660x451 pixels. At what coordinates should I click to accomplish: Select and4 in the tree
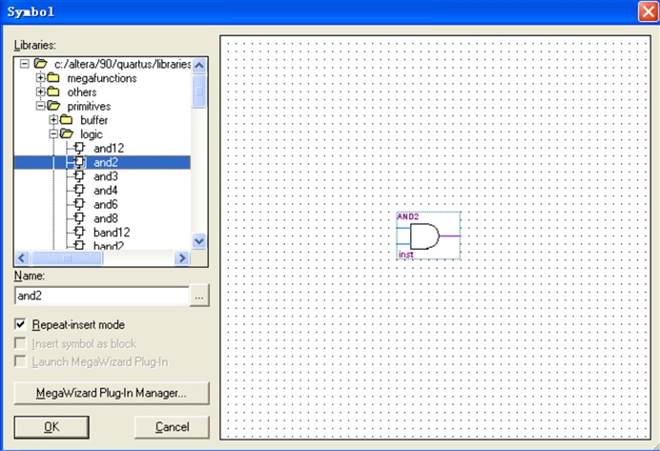[x=106, y=190]
